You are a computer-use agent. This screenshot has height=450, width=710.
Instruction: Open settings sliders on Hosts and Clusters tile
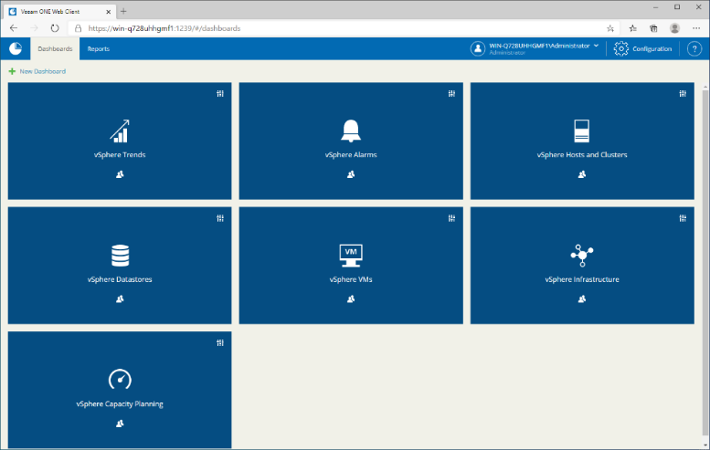[x=683, y=94]
